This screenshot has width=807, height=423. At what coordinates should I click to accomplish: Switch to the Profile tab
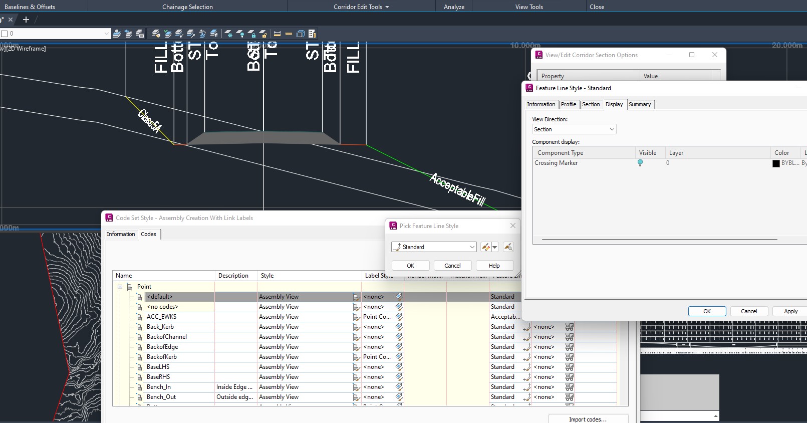point(568,104)
